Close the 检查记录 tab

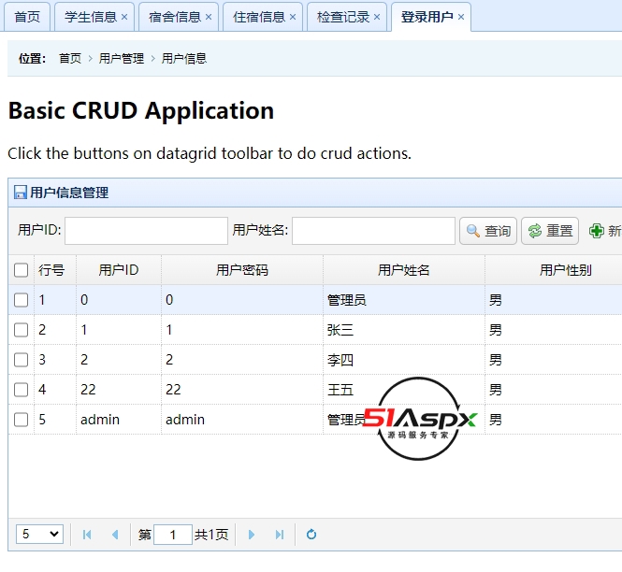[377, 17]
